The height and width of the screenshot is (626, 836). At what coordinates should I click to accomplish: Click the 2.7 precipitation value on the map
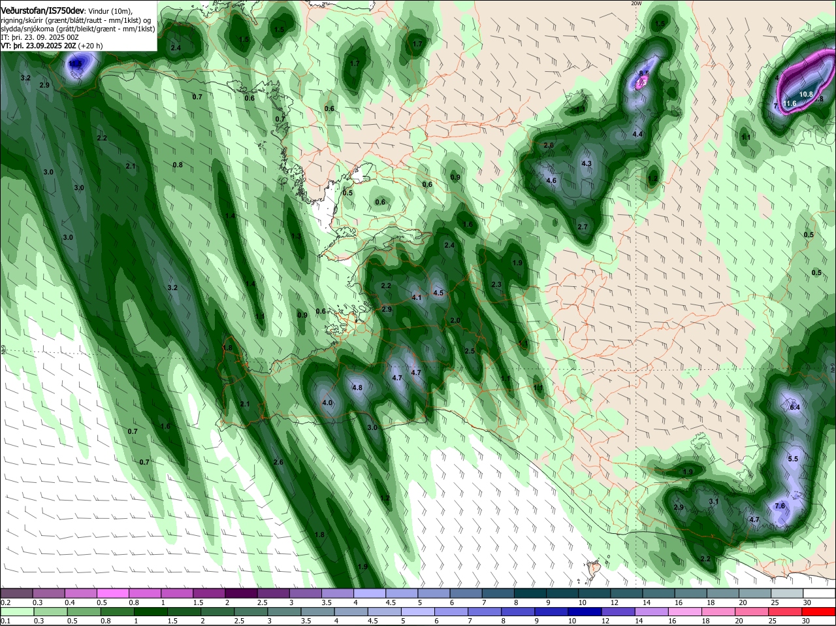point(583,227)
